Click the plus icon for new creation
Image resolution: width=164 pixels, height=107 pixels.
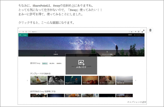[x=56, y=52]
